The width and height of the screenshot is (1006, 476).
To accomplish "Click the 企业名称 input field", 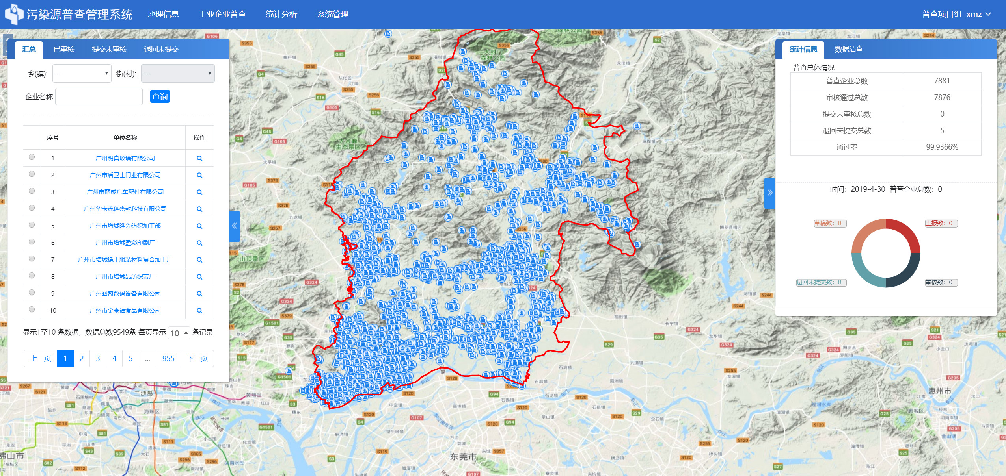I will (99, 96).
